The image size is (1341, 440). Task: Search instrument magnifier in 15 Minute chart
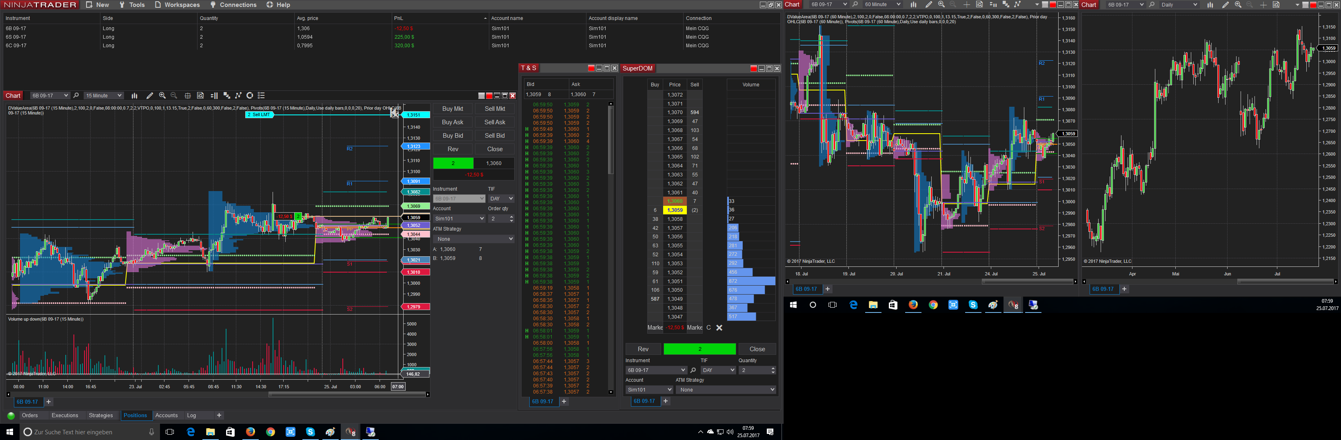[x=76, y=96]
